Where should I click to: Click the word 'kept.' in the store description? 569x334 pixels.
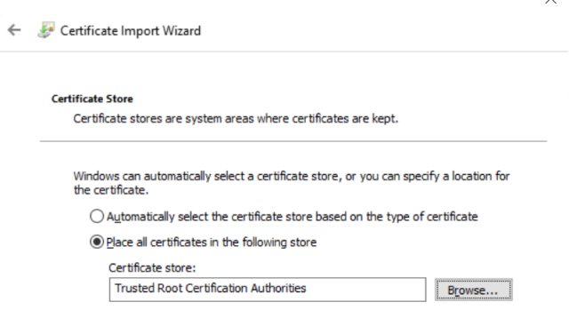385,118
